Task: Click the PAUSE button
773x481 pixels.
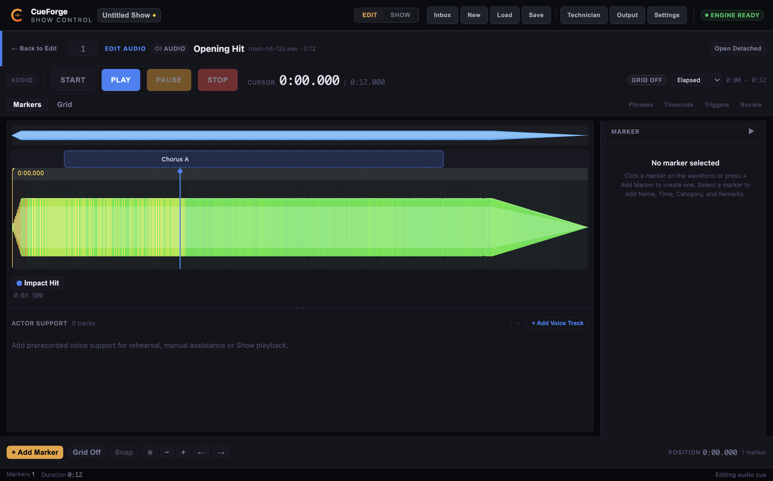Action: coord(169,80)
